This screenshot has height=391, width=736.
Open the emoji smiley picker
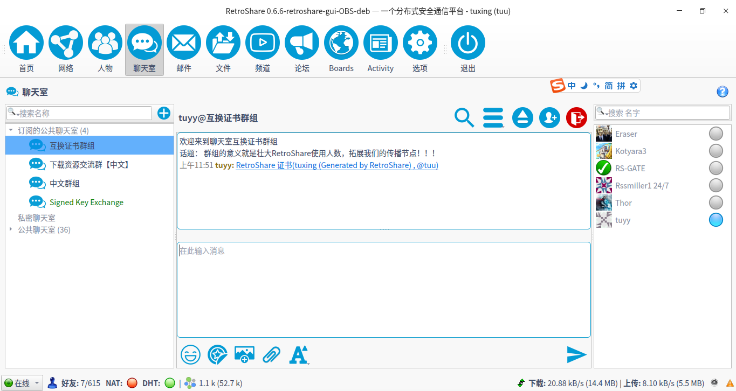[190, 354]
